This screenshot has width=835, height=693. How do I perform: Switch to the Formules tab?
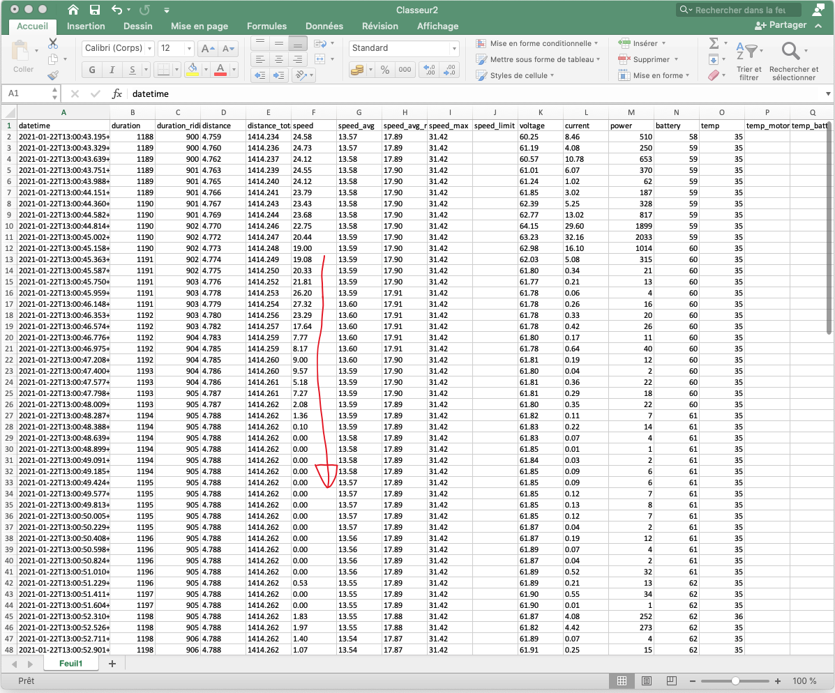(266, 26)
